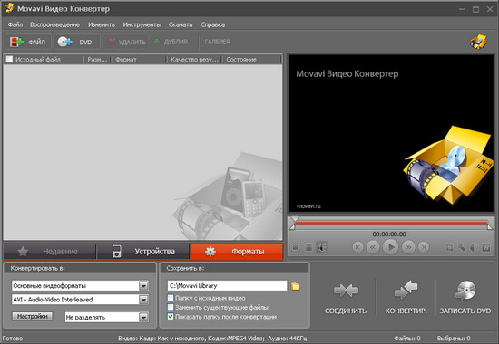499x344 pixels.
Task: Open the Инструменты menu
Action: 142,24
